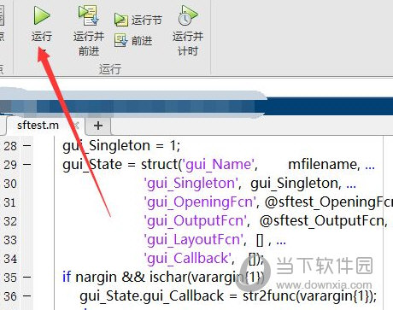Click the Advance icon
The height and width of the screenshot is (310, 393).
[121, 40]
